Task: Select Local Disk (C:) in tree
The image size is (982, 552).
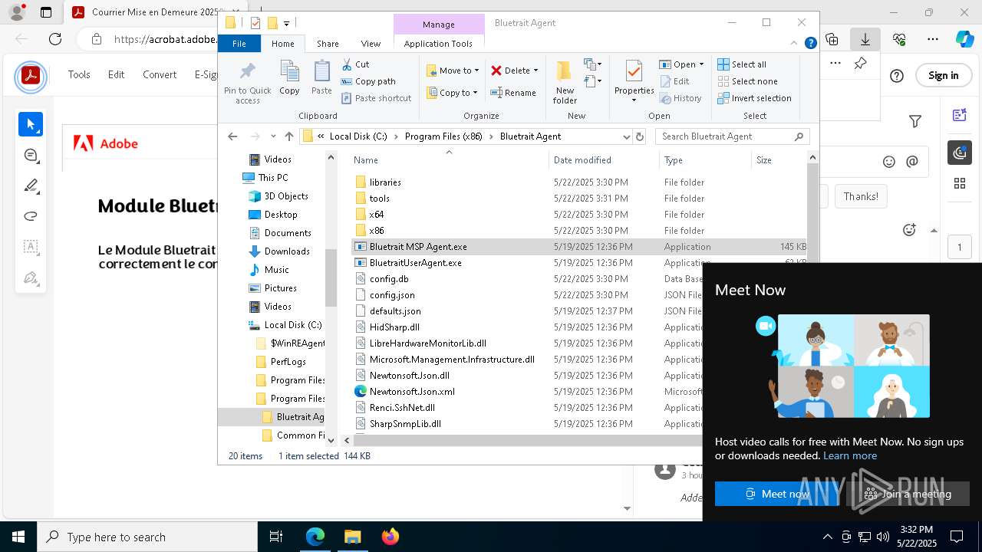Action: pyautogui.click(x=292, y=325)
